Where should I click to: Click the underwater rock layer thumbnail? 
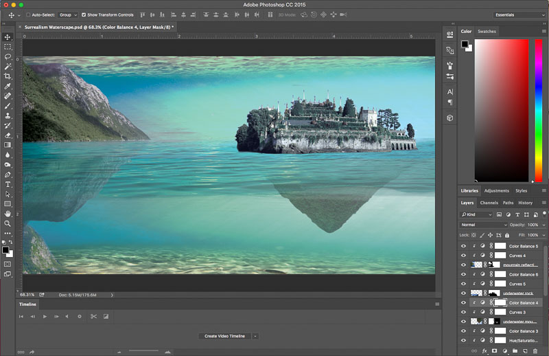click(476, 293)
